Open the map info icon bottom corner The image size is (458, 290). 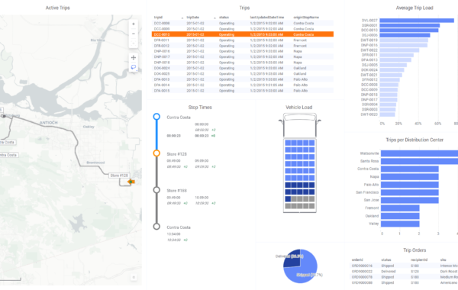(x=134, y=278)
